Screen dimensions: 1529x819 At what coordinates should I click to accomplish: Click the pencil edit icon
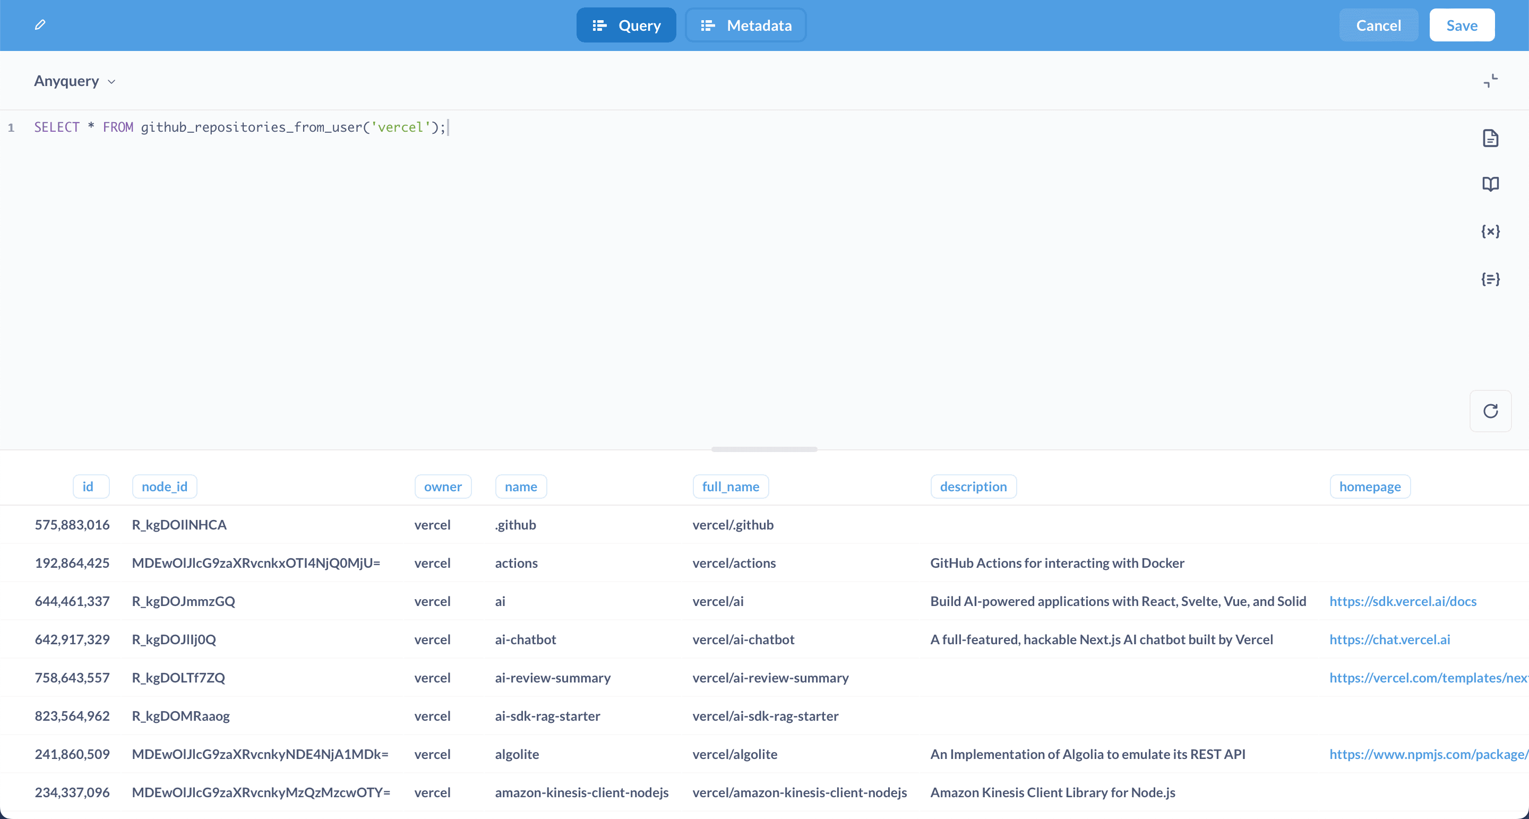coord(40,25)
